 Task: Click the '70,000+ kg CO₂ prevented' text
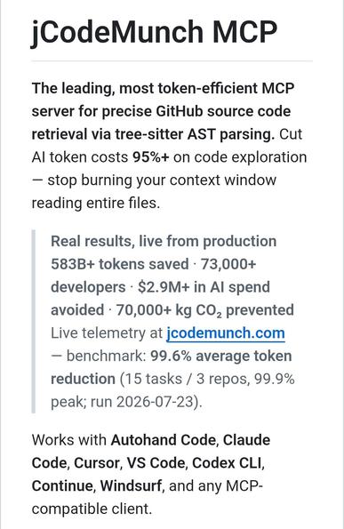coord(204,310)
